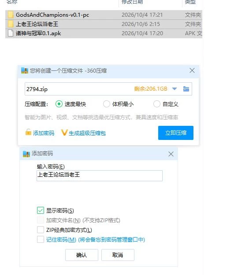Click the date 2026/10/4 17:21
The height and width of the screenshot is (275, 234).
click(x=142, y=15)
